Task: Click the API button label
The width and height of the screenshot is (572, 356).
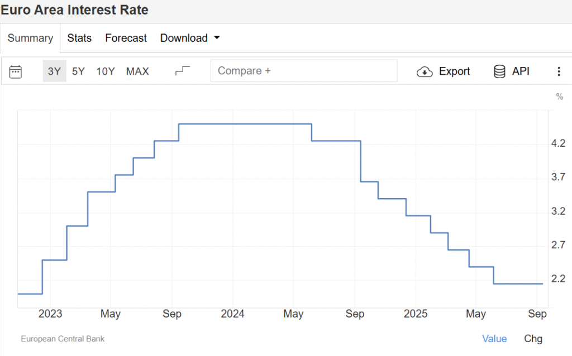Action: click(521, 71)
